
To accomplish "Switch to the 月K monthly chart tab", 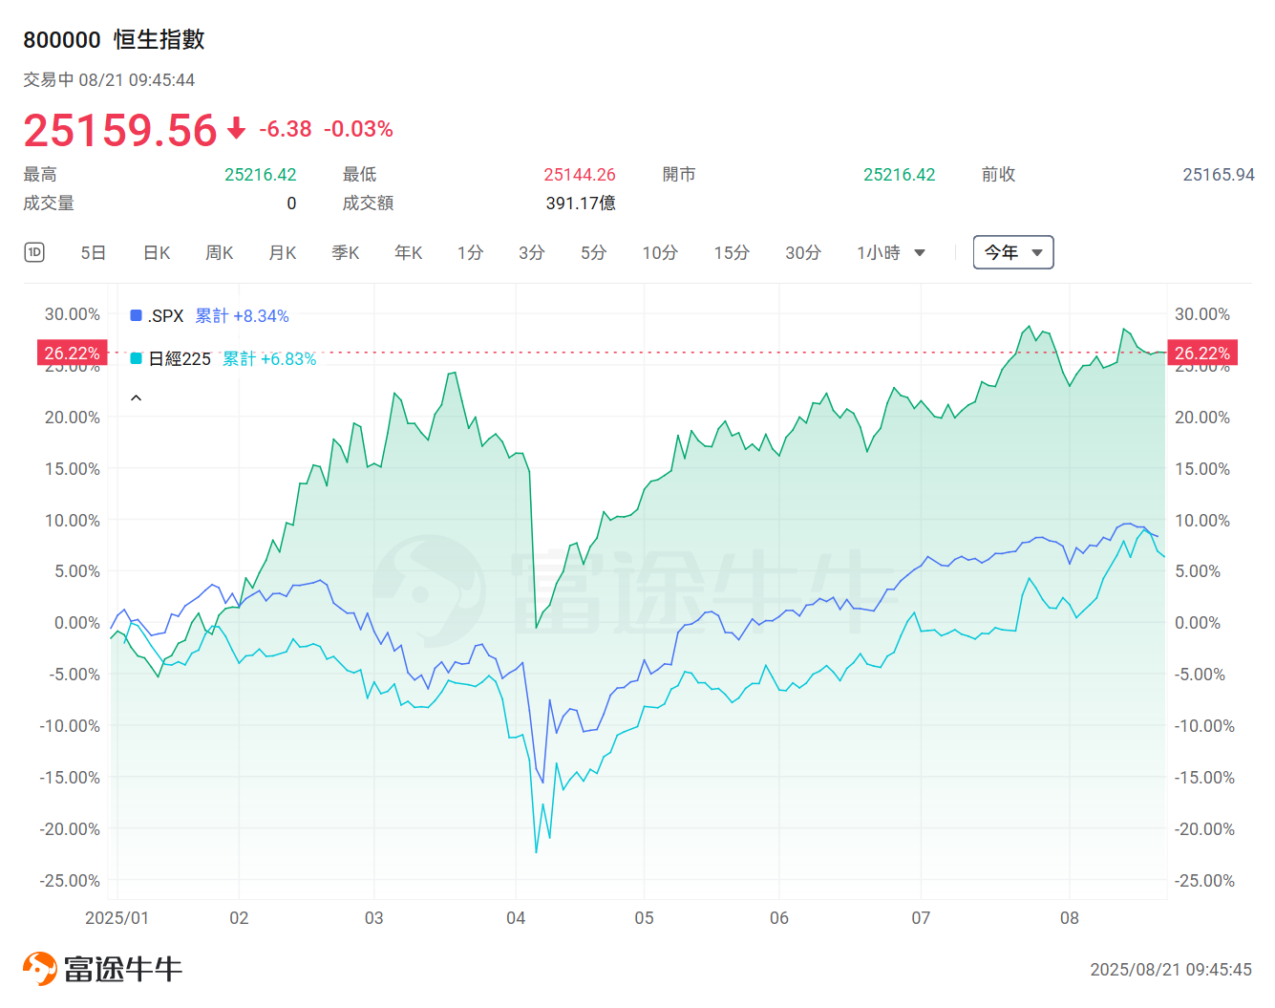I will pyautogui.click(x=282, y=252).
